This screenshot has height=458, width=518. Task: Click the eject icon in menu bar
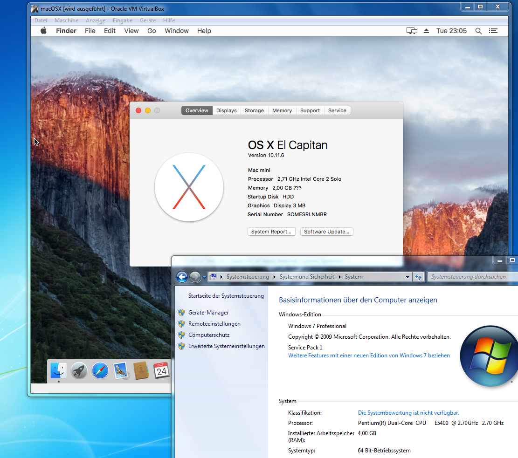click(426, 31)
